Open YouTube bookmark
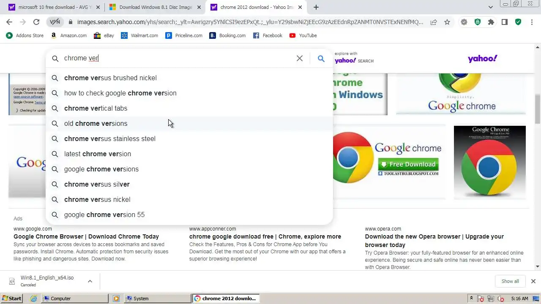This screenshot has height=304, width=541. 303,35
